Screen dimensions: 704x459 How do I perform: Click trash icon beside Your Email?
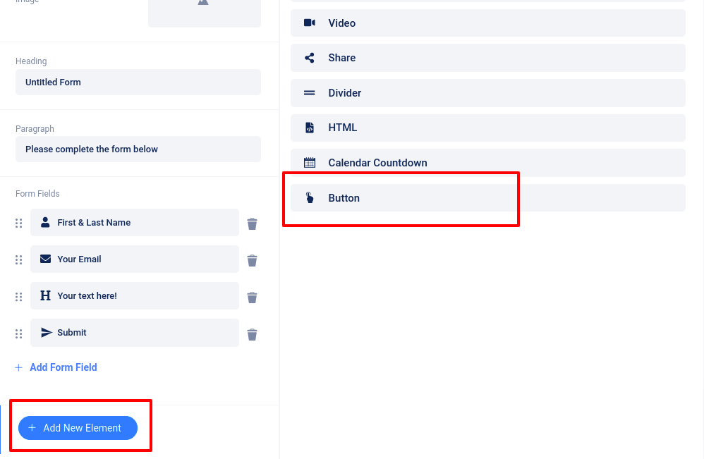(252, 260)
